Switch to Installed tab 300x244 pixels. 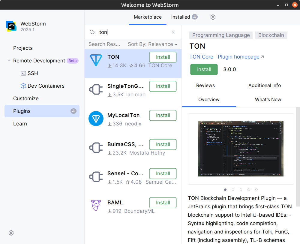(x=184, y=17)
